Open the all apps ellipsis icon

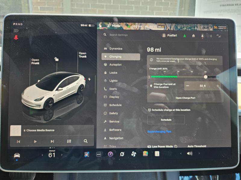tap(99, 154)
